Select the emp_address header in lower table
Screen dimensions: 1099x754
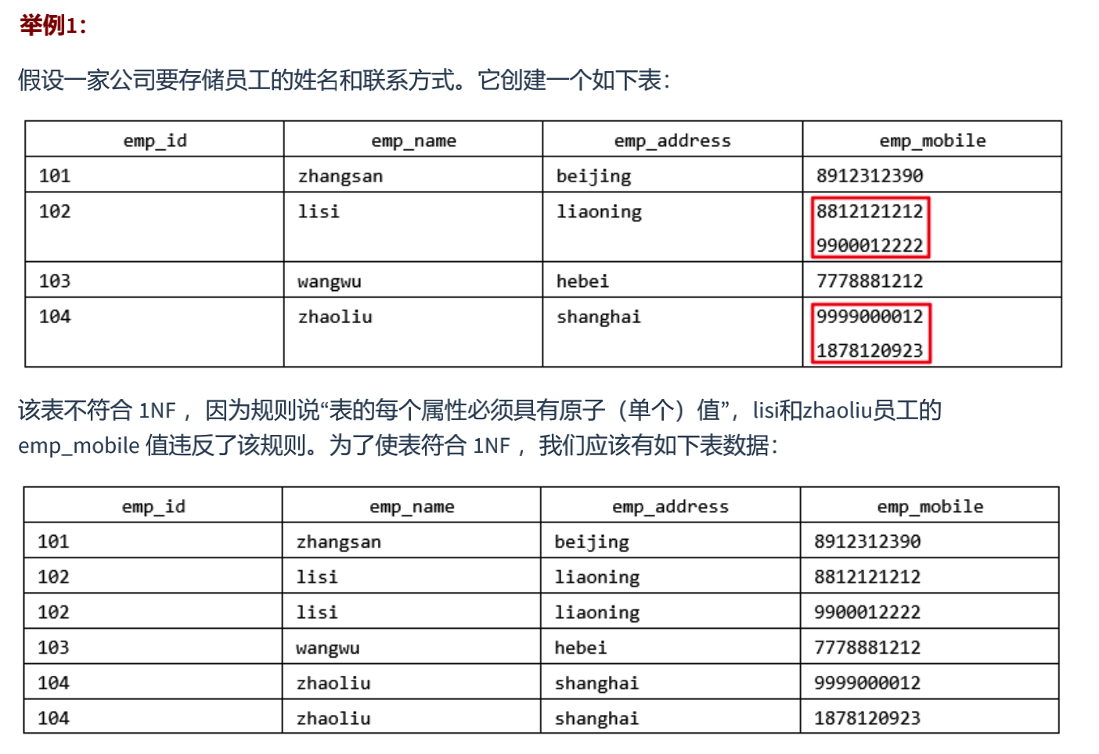670,507
